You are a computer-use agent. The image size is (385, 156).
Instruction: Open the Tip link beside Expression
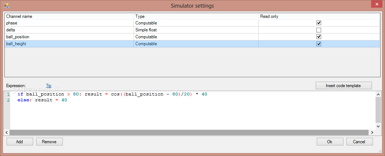[x=49, y=86]
